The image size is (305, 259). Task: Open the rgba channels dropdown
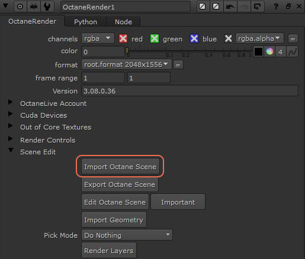coord(98,38)
